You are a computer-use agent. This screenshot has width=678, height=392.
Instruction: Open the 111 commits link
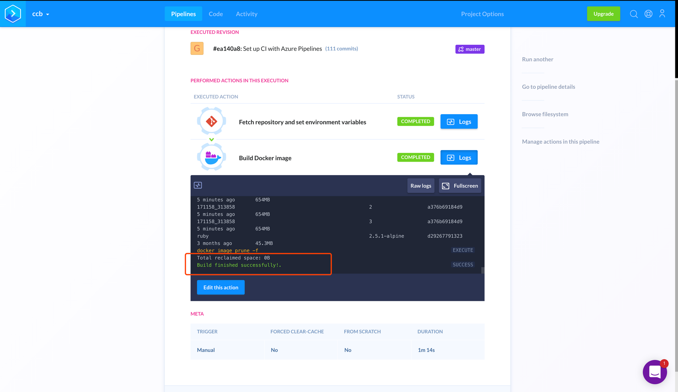point(341,48)
